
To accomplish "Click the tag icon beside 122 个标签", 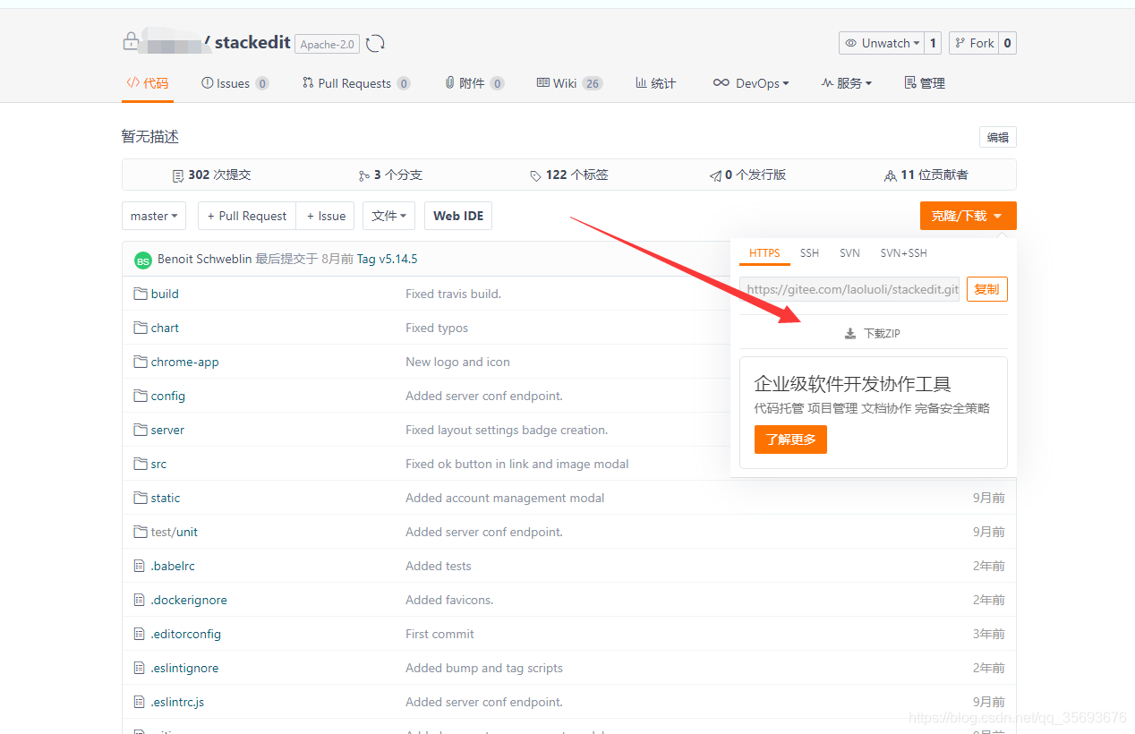I will tap(535, 175).
